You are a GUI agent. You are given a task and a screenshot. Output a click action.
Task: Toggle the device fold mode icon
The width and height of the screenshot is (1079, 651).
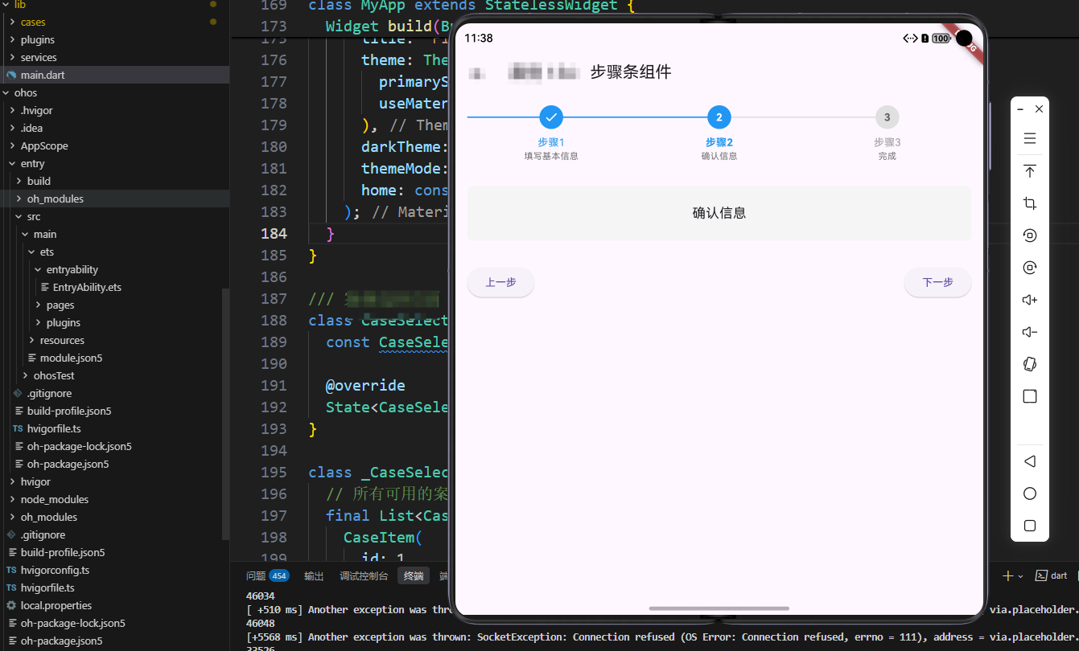(1029, 363)
